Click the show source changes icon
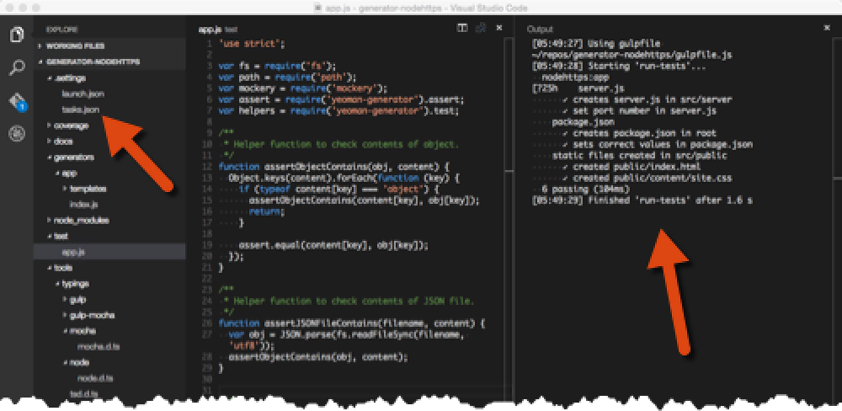842x411 pixels. [481, 28]
